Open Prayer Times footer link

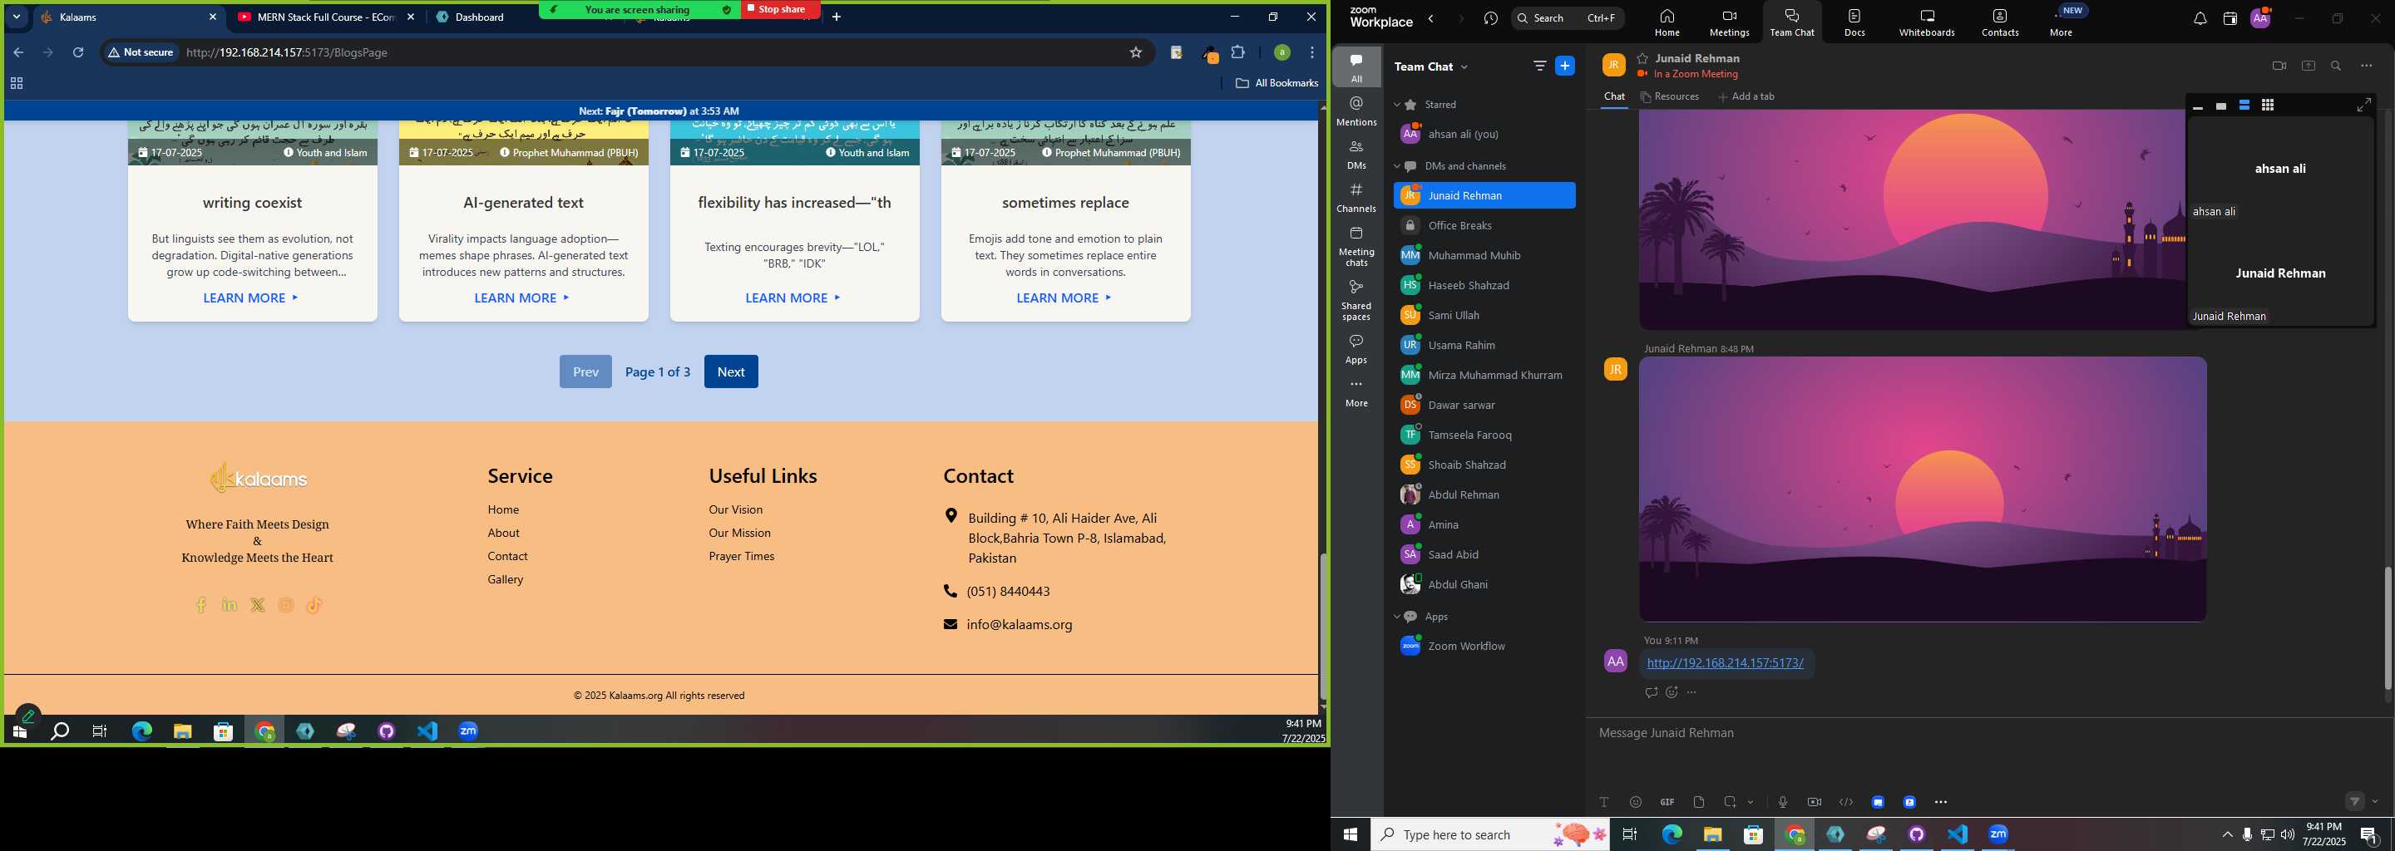coord(741,557)
